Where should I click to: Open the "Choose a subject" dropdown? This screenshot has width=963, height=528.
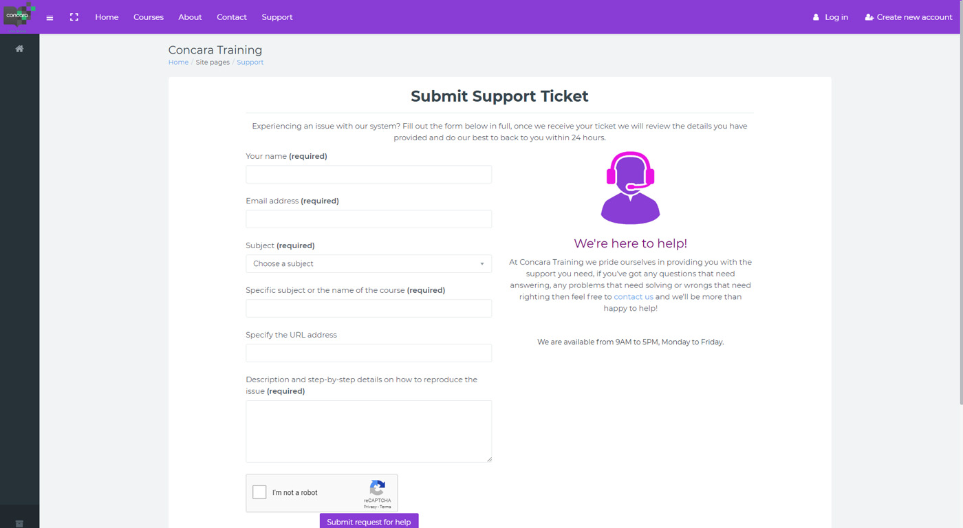[369, 264]
